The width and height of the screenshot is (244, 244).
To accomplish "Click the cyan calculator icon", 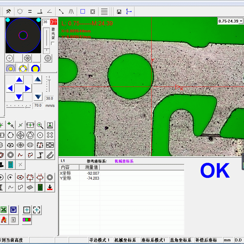I will (x=10, y=165).
